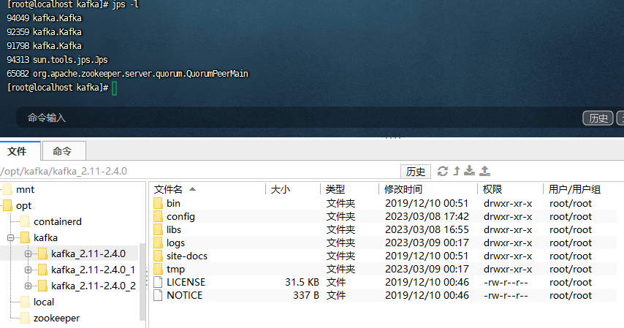Go to parent directory with the up arrow
Image resolution: width=624 pixels, height=328 pixels.
[457, 171]
